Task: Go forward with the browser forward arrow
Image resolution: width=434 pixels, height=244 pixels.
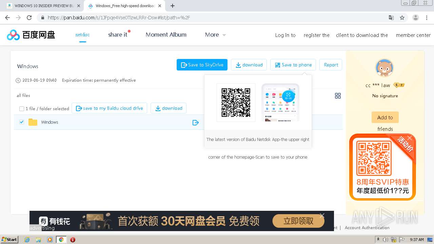Action: tap(18, 18)
